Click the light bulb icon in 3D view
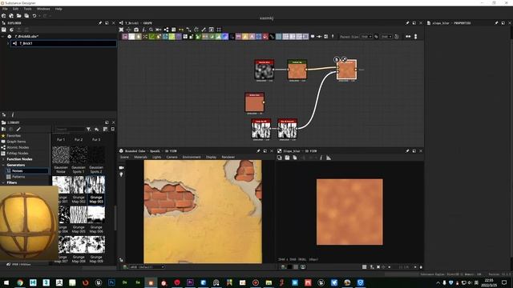 pos(121,174)
